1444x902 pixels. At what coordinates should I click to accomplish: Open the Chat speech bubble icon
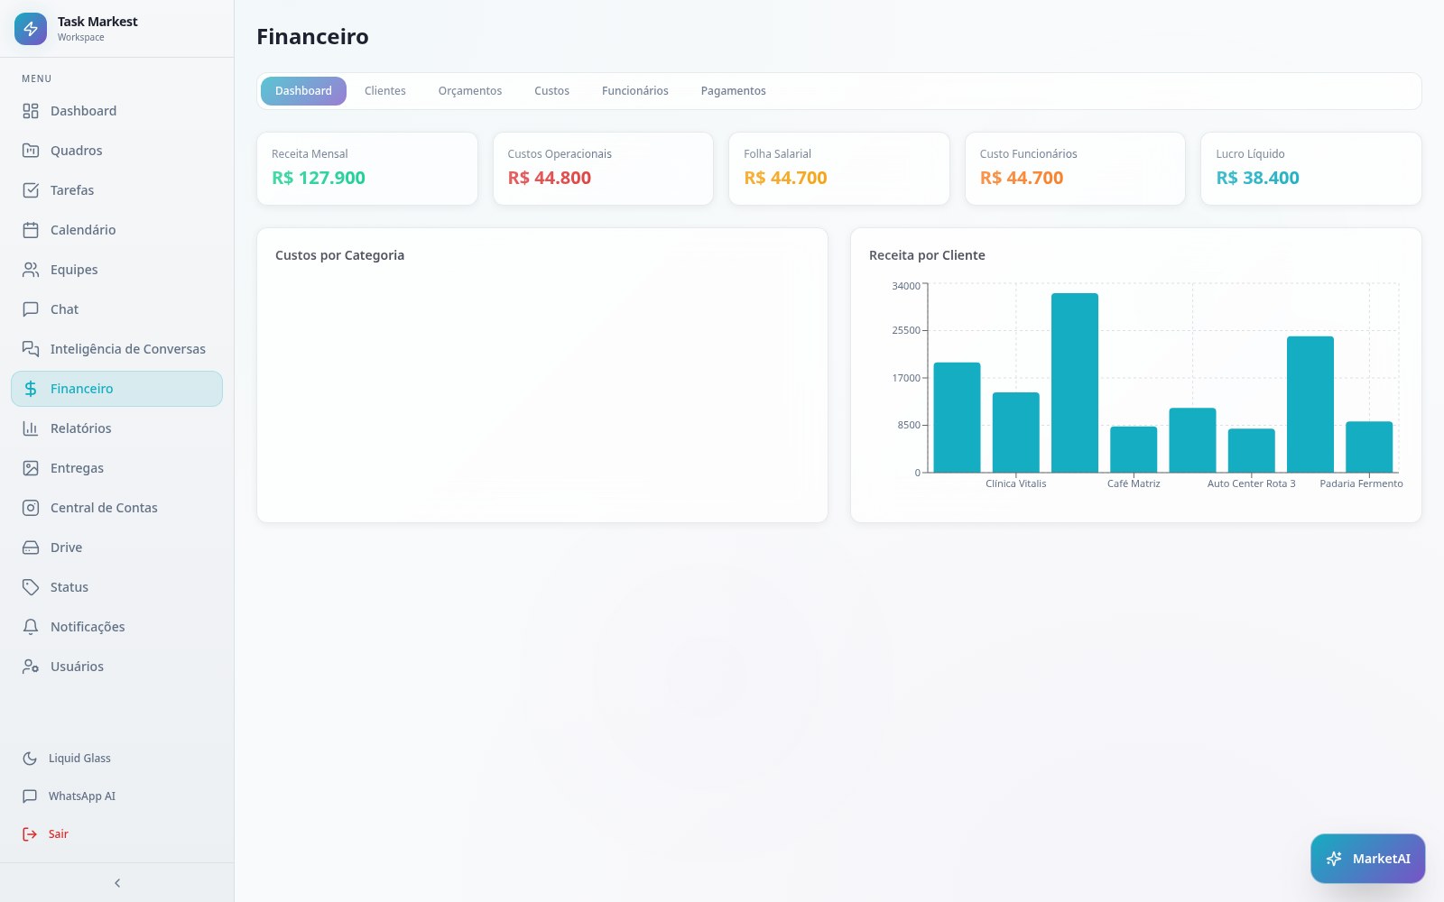pyautogui.click(x=31, y=309)
